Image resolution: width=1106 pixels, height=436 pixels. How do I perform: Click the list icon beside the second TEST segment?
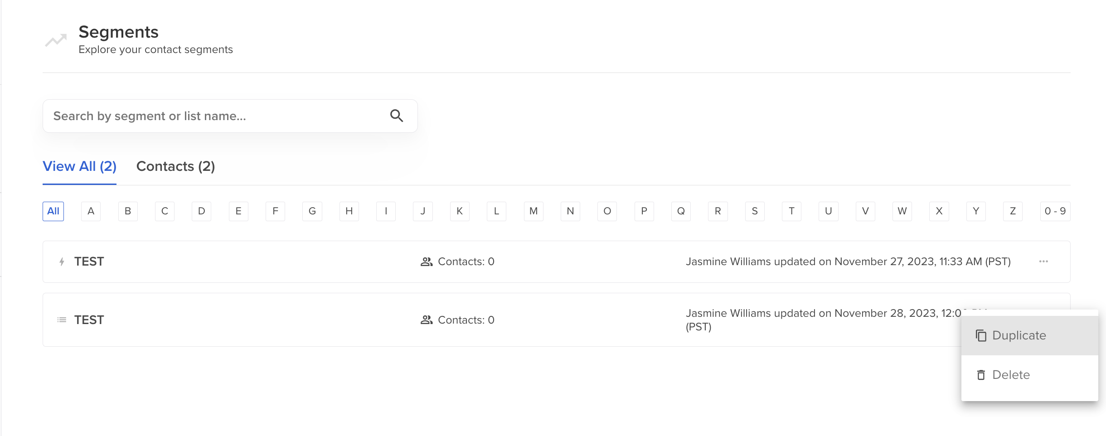click(62, 320)
